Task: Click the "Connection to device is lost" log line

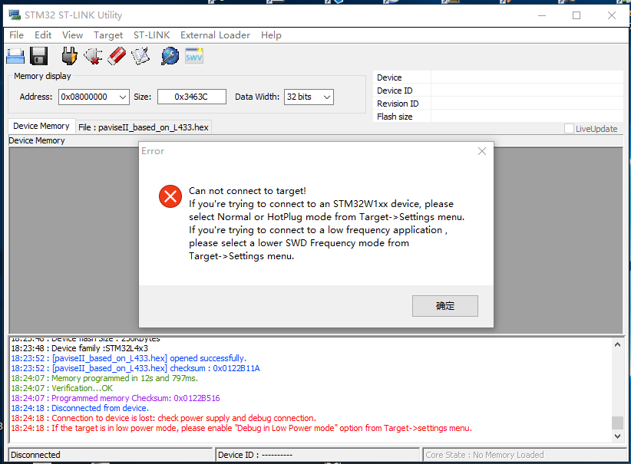Action: click(164, 418)
